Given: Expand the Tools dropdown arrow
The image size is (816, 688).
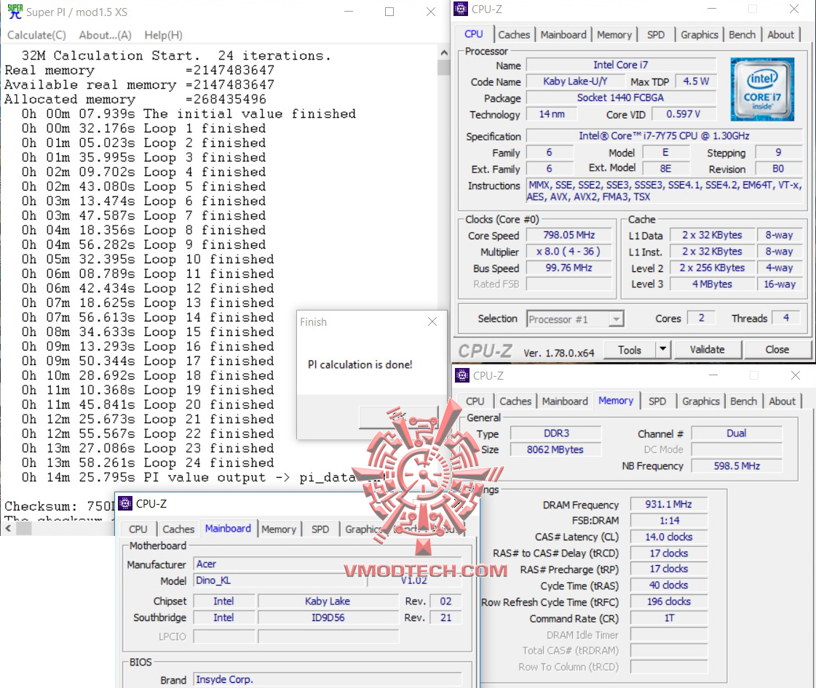Looking at the screenshot, I should click(663, 350).
